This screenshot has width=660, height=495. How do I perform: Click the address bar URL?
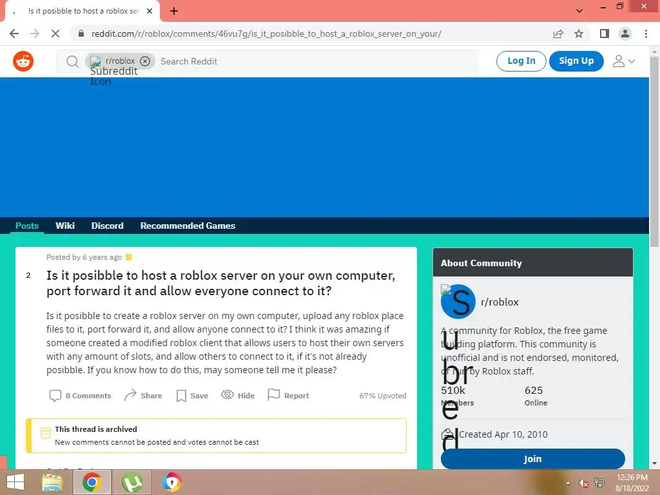click(266, 34)
